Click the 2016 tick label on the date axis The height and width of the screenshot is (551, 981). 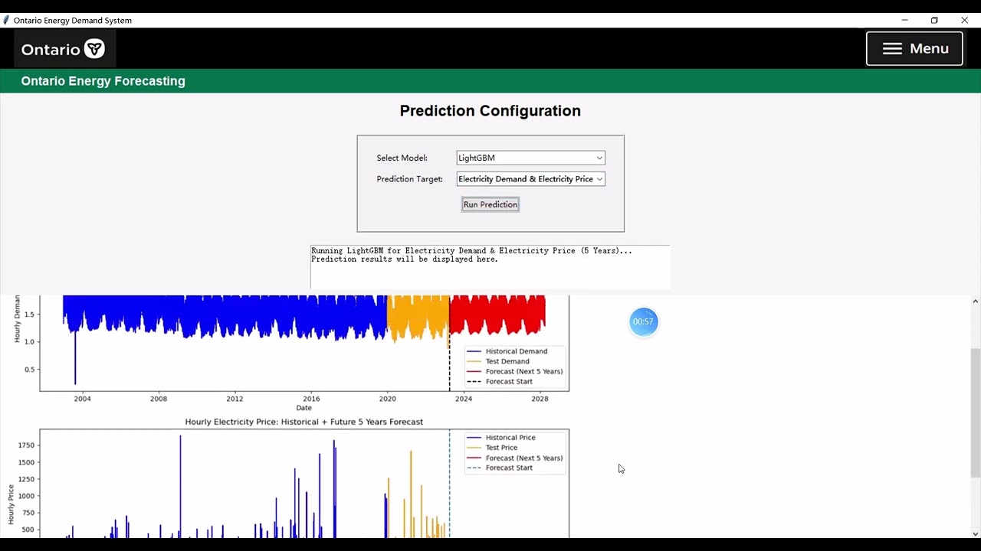tap(311, 399)
